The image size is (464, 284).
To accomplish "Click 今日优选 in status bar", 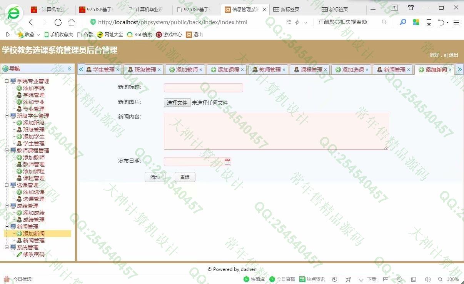I will pos(18,279).
